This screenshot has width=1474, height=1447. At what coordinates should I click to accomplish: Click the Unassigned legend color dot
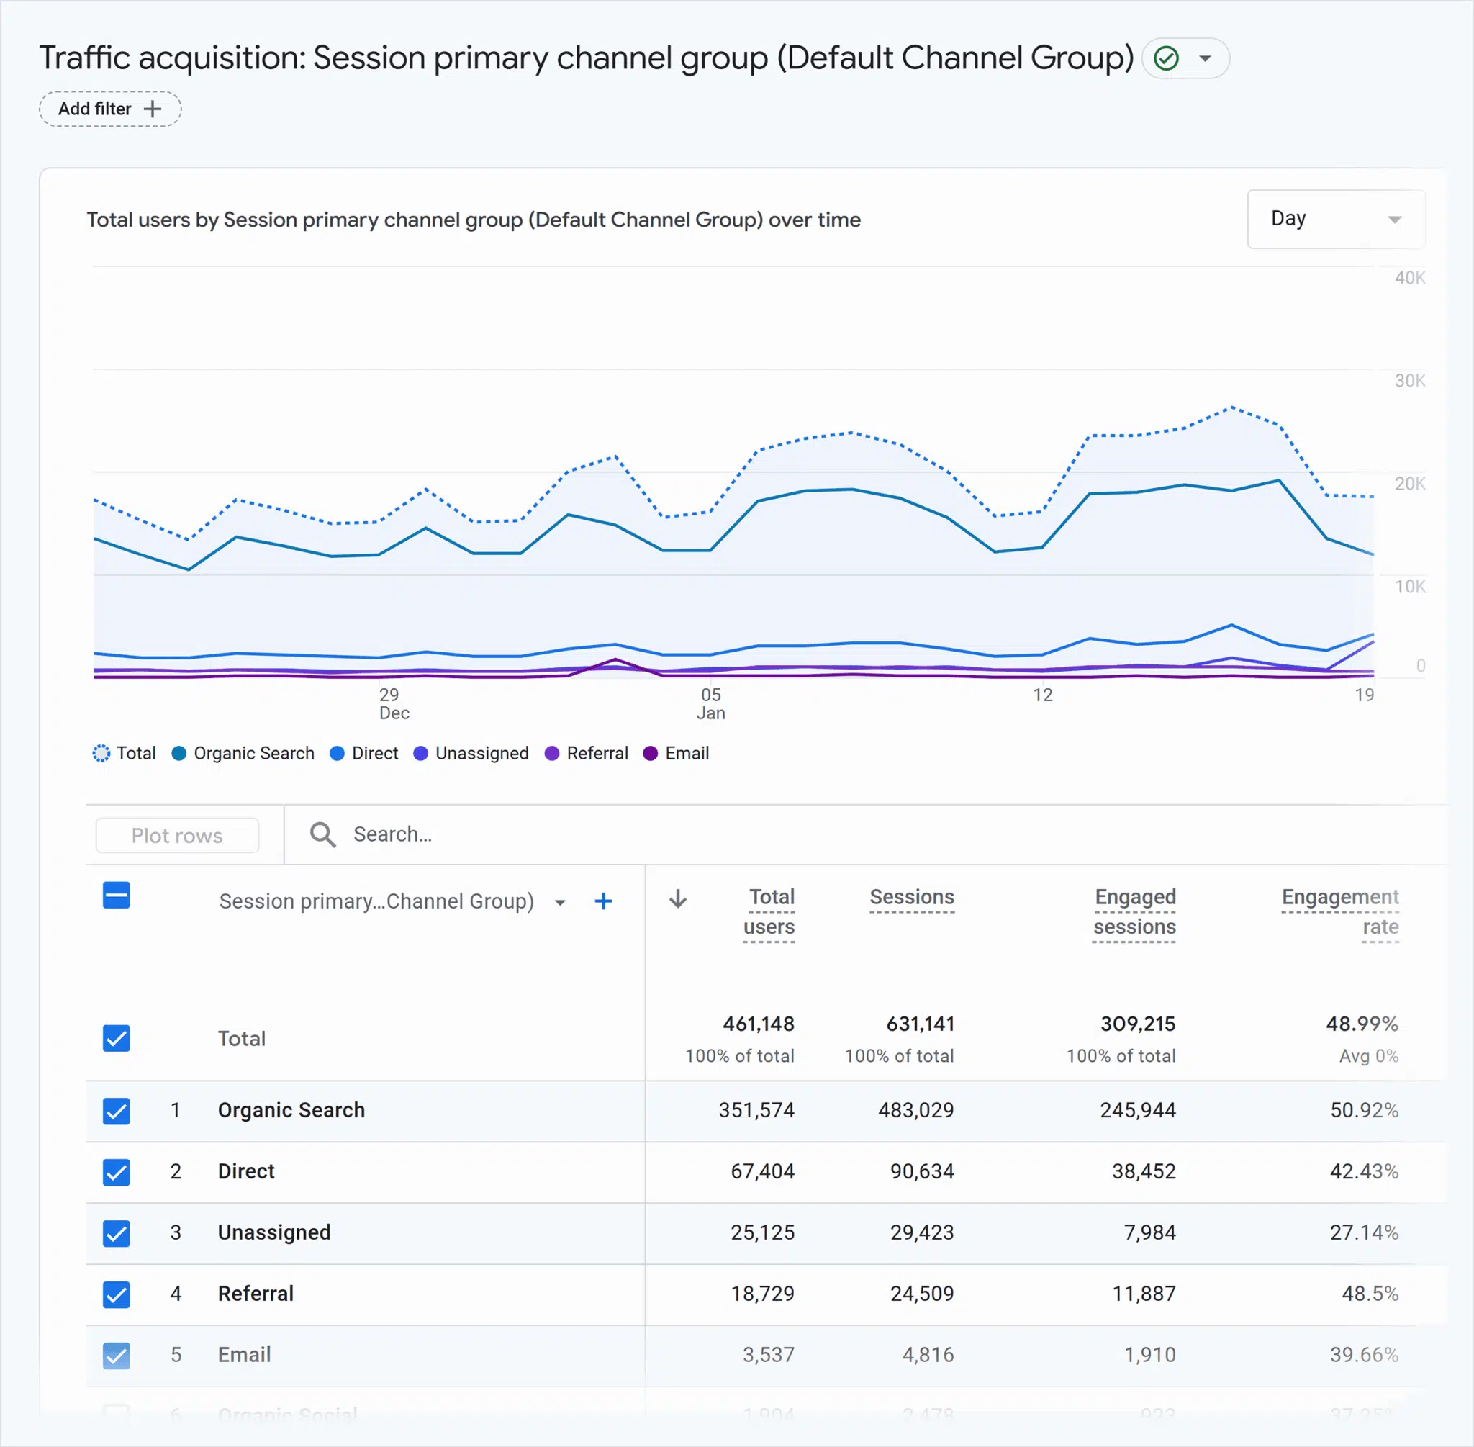(420, 753)
